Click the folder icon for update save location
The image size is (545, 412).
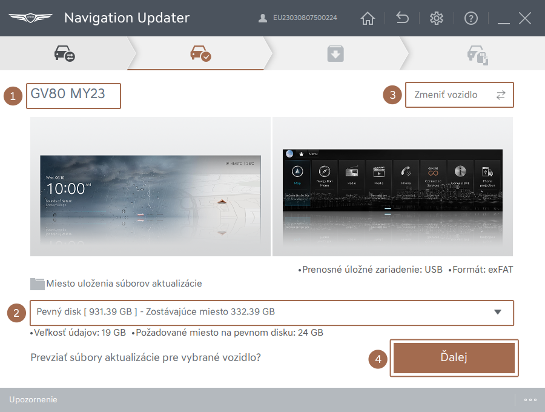click(37, 284)
